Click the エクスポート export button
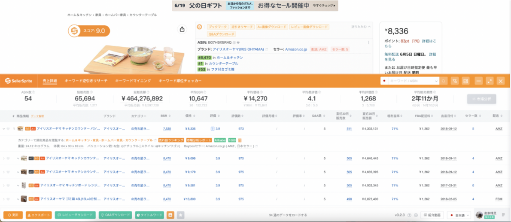This screenshot has height=222, width=511. [39, 215]
